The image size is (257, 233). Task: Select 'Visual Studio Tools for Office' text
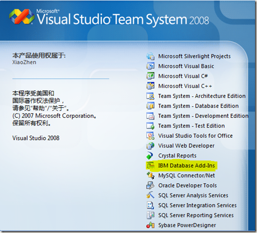195,136
